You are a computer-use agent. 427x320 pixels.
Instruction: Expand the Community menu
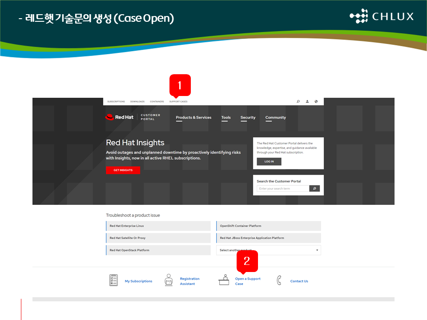click(x=276, y=117)
